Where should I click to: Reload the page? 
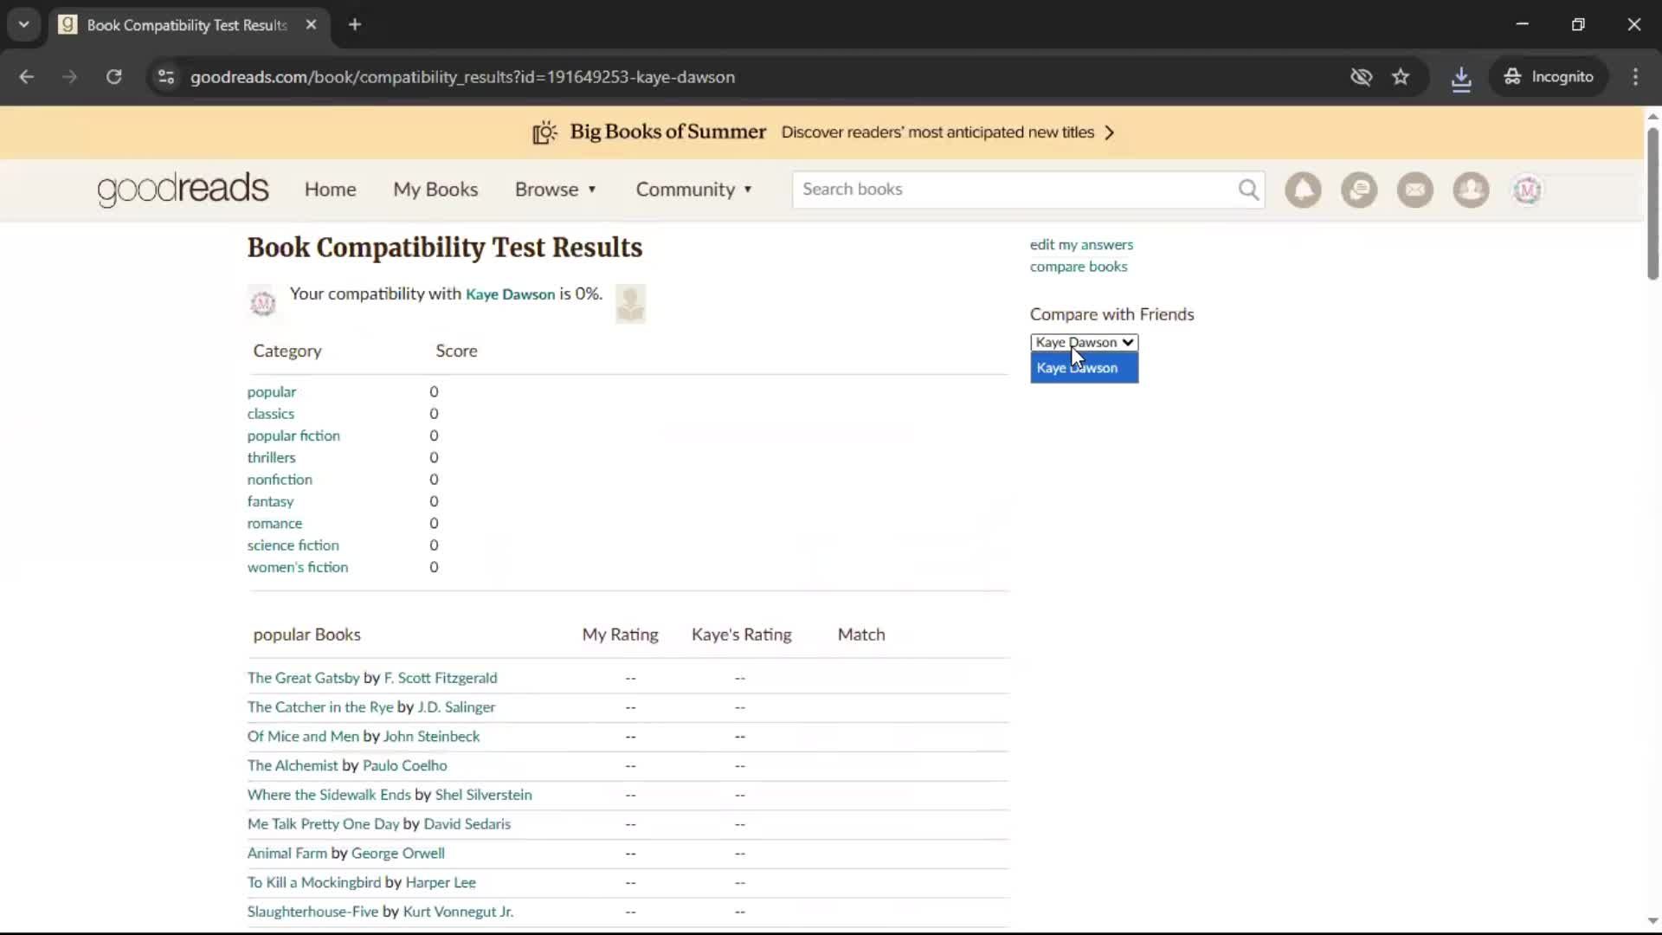coord(113,77)
